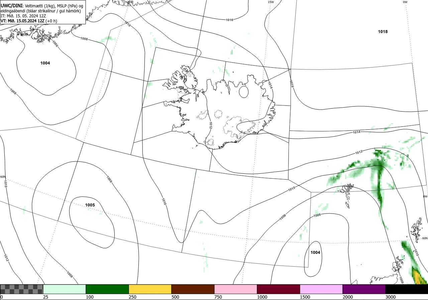
Task: Click the small closed isobar over northeast Iceland
Action: tap(244, 92)
